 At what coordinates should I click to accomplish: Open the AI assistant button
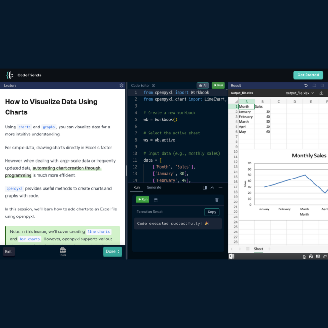(203, 85)
